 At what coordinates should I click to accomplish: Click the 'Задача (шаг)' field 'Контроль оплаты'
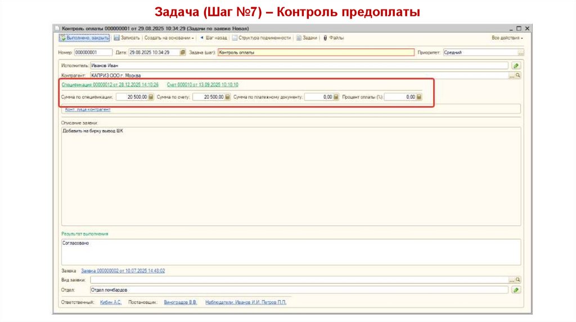[x=316, y=52]
